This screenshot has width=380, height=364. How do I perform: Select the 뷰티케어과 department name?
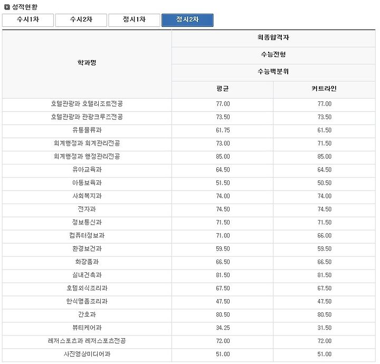point(87,328)
